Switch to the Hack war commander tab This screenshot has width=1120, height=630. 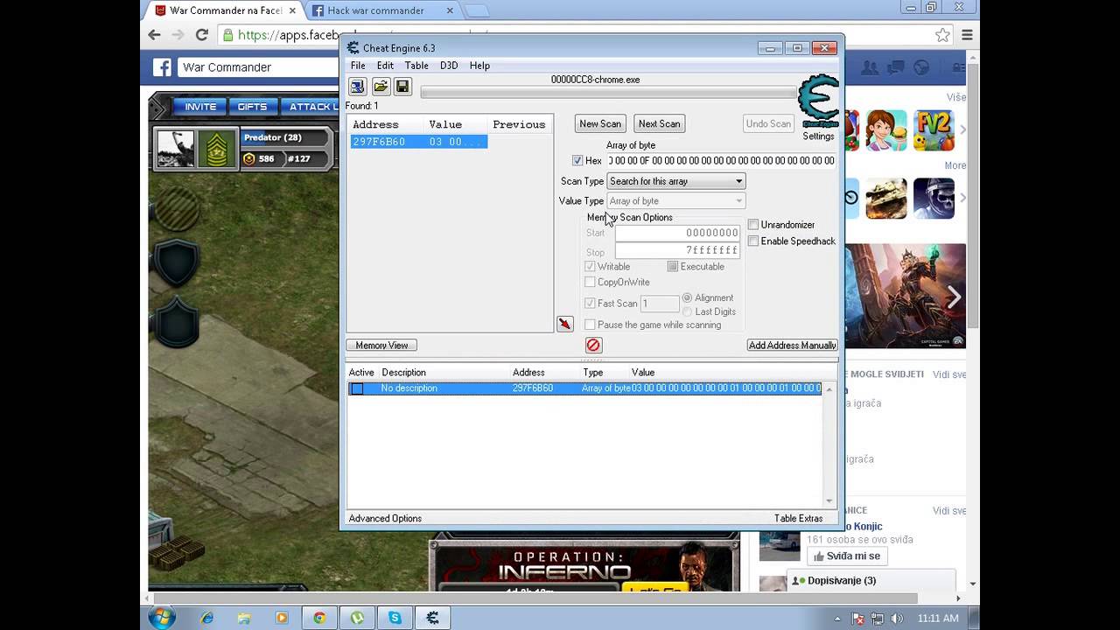pyautogui.click(x=374, y=10)
